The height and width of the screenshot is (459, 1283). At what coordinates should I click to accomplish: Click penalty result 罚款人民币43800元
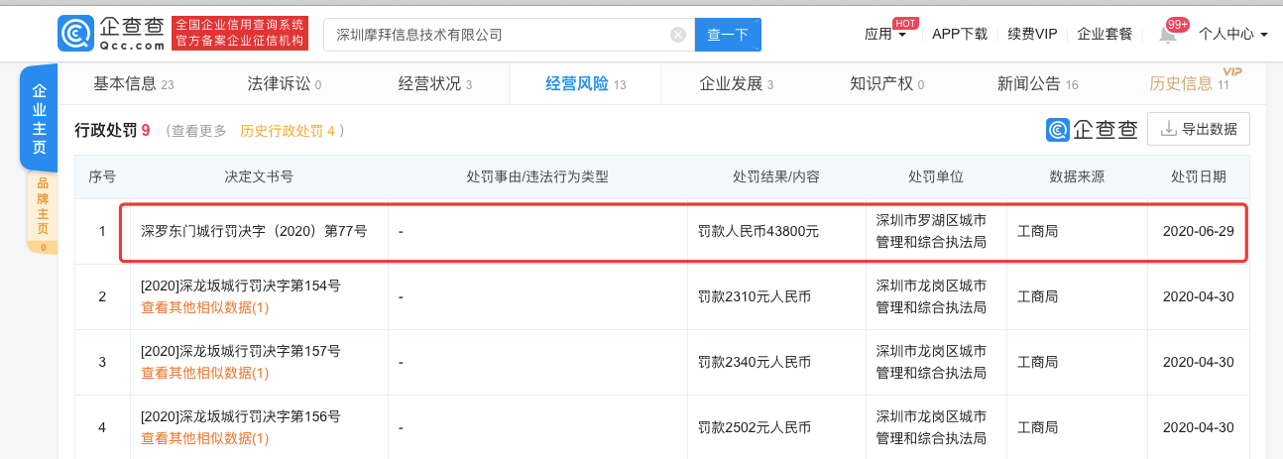click(758, 231)
